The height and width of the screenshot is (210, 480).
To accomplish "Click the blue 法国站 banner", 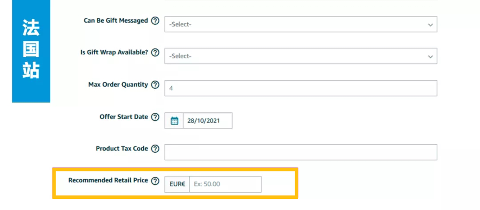I will coord(31,51).
